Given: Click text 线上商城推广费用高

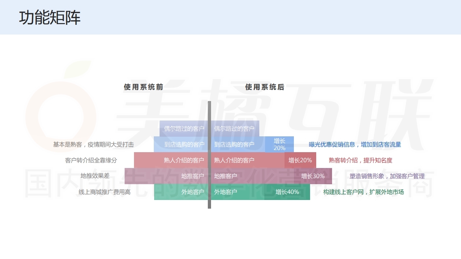Looking at the screenshot, I should click(104, 192).
